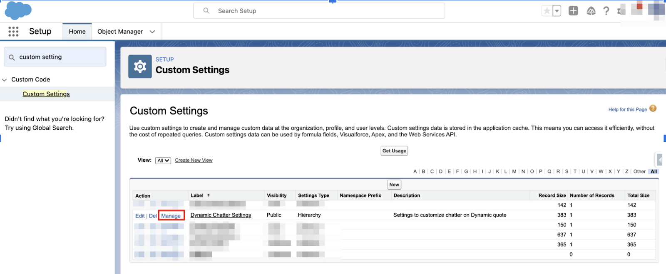Image resolution: width=666 pixels, height=274 pixels.
Task: Click the Label column sort arrow
Action: pyautogui.click(x=209, y=195)
